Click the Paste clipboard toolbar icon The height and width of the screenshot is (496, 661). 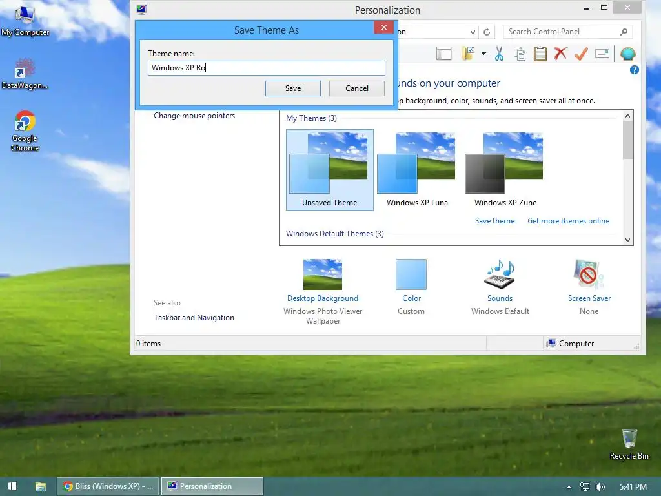(x=540, y=54)
